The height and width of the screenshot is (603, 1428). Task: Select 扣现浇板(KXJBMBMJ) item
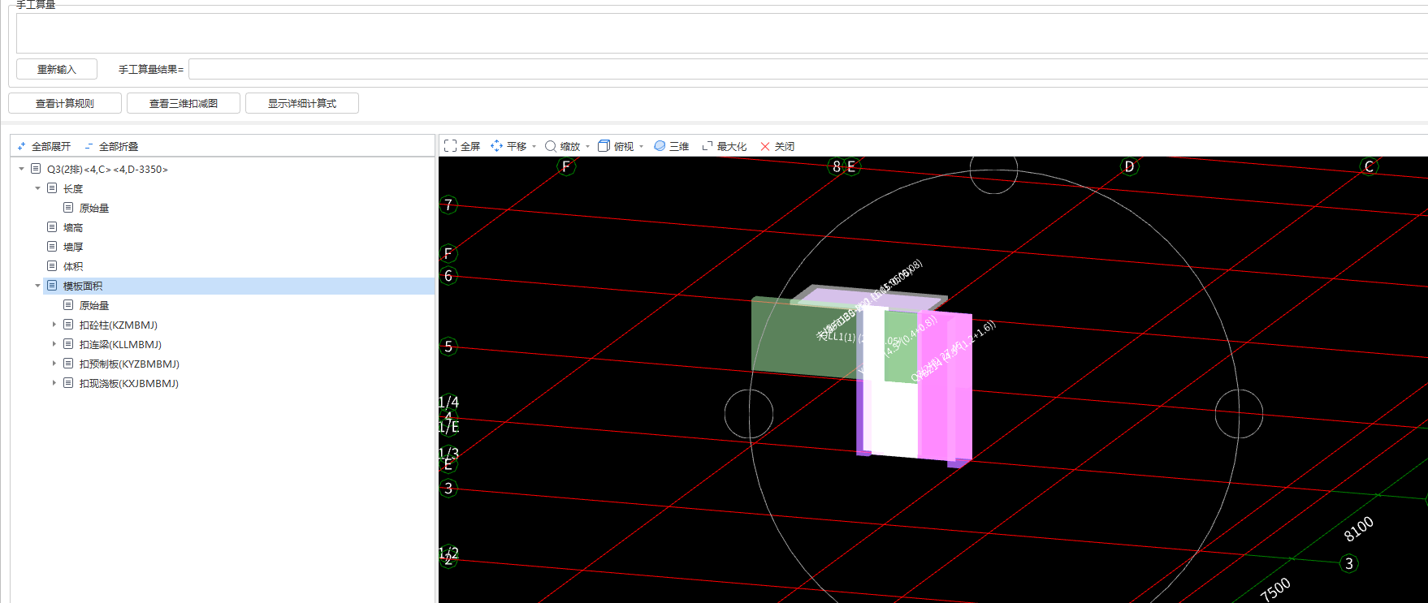pyautogui.click(x=129, y=383)
